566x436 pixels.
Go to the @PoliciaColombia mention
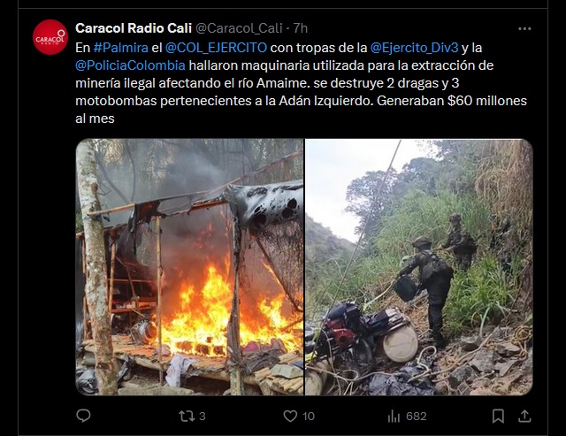[x=130, y=65]
